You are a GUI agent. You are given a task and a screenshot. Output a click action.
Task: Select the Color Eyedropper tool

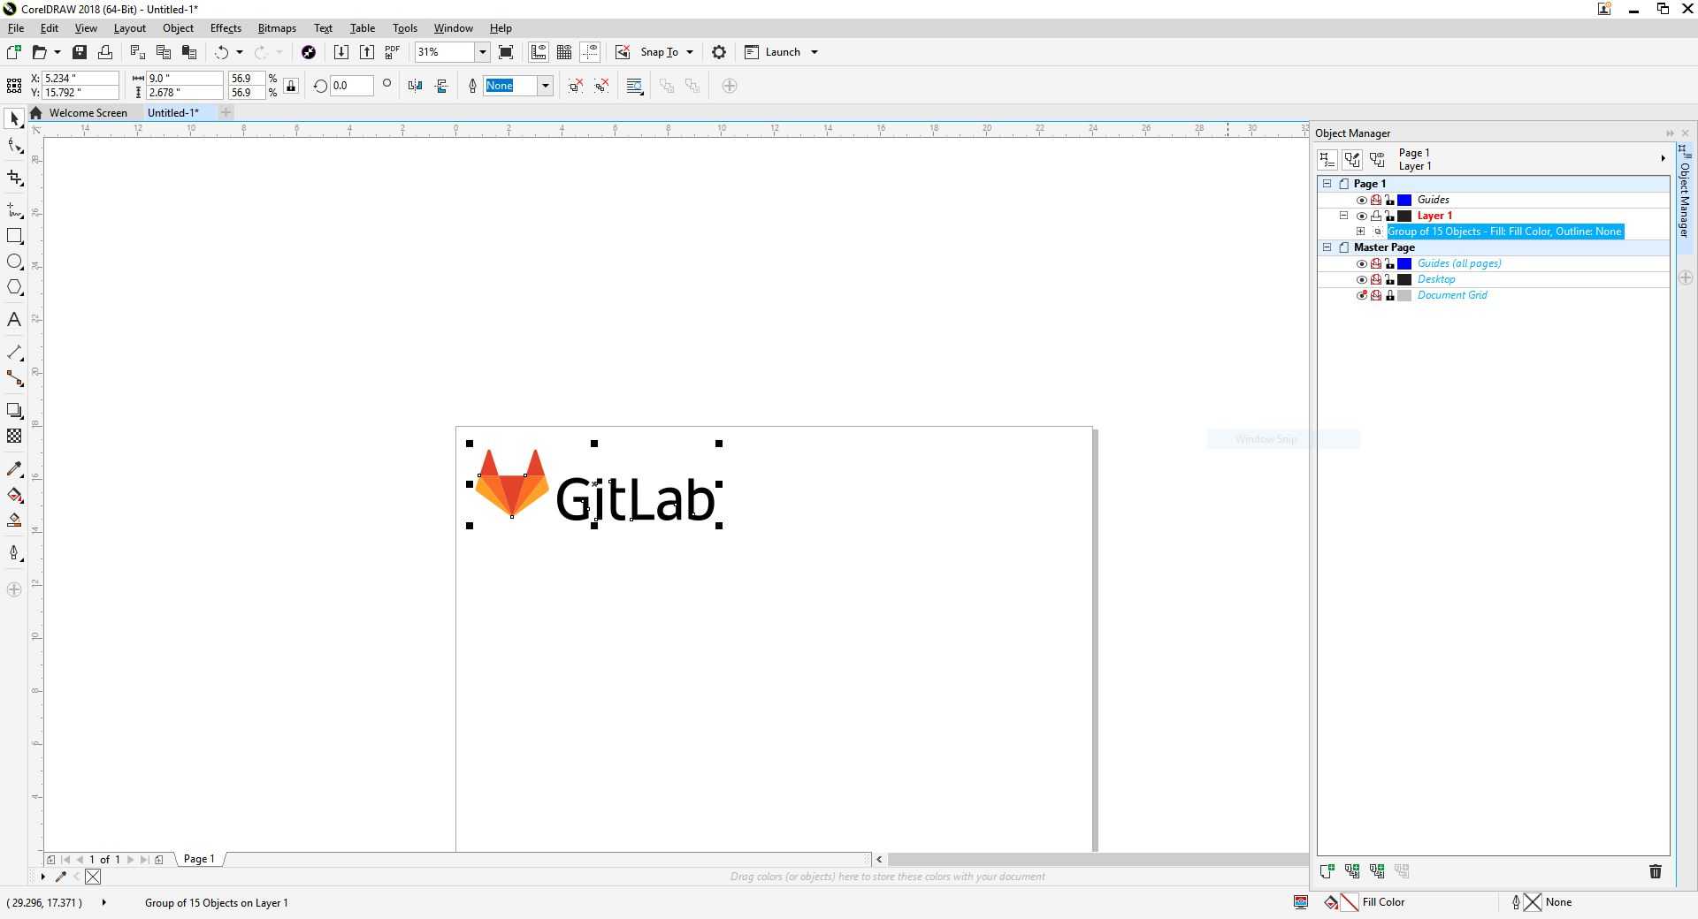pos(14,468)
